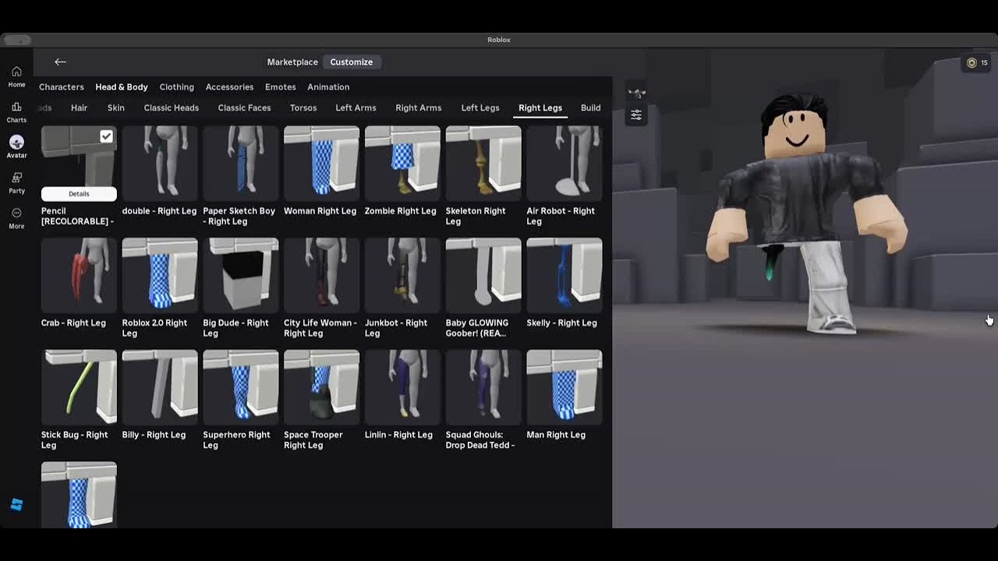Select the Customize tab
998x561 pixels.
pyautogui.click(x=352, y=62)
